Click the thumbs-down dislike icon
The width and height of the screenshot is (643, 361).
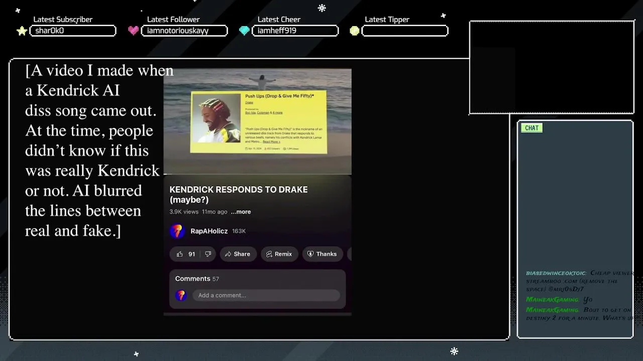pyautogui.click(x=208, y=254)
